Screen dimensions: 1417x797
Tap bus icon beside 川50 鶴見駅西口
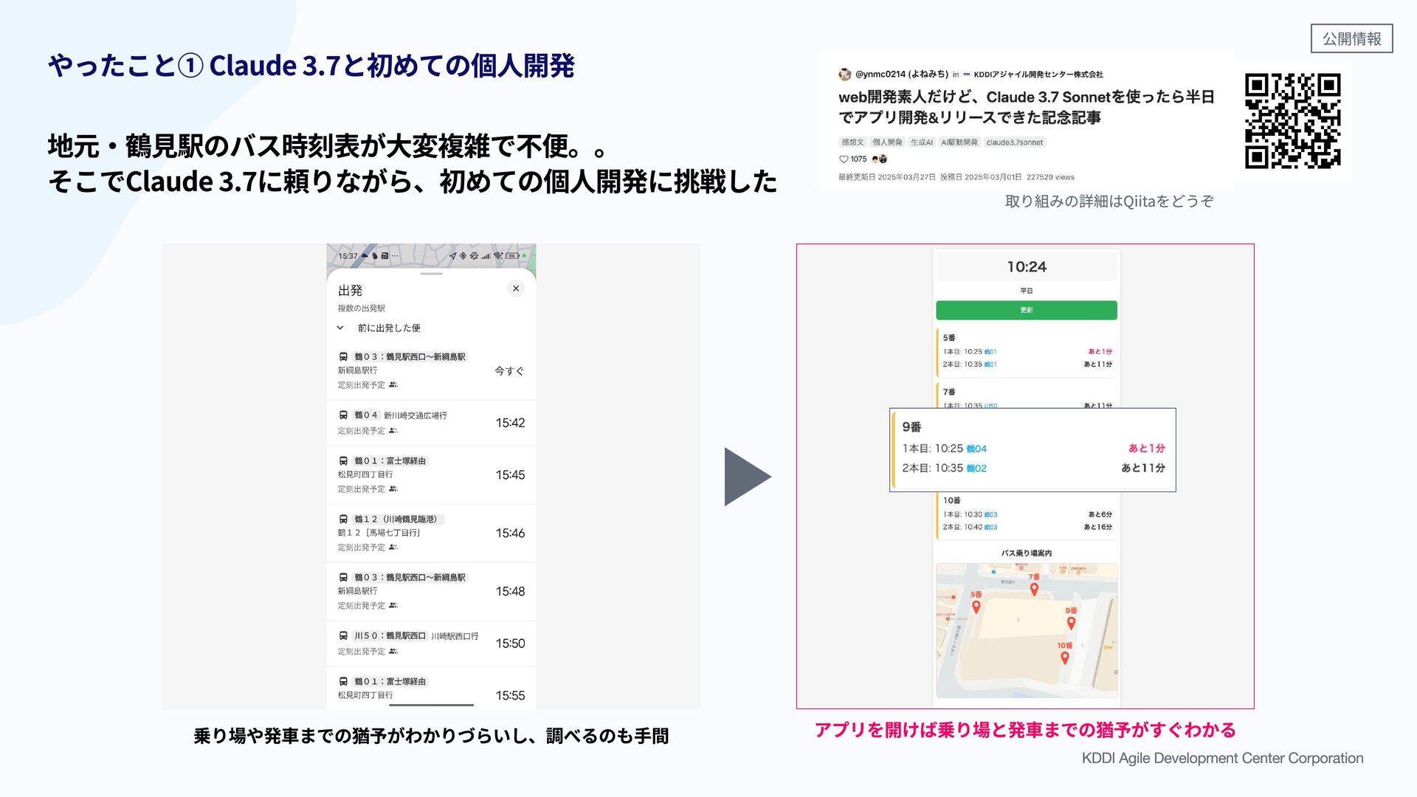(x=343, y=635)
